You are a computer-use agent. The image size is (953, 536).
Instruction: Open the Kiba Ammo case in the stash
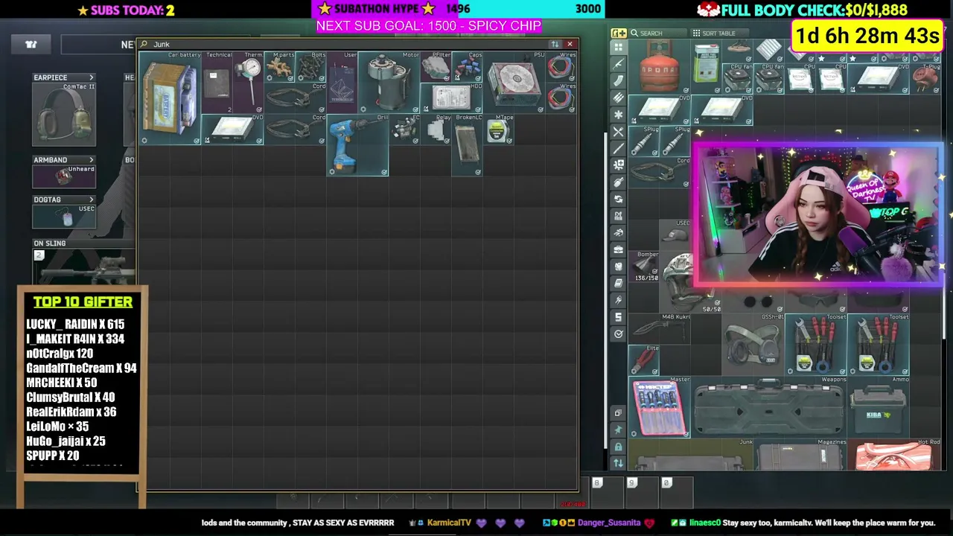(878, 406)
